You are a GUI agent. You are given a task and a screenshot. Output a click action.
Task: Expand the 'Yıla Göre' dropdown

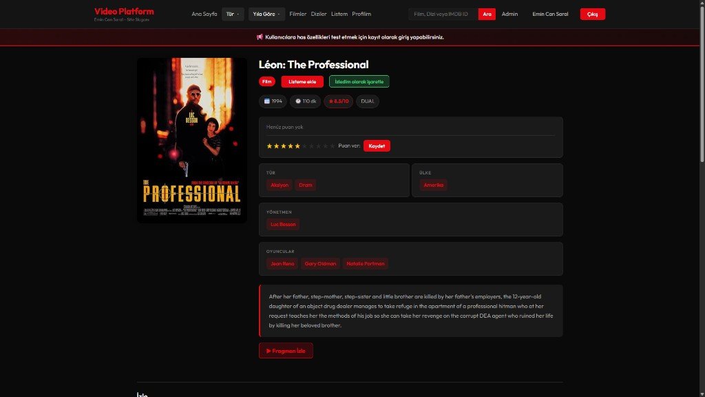coord(266,14)
